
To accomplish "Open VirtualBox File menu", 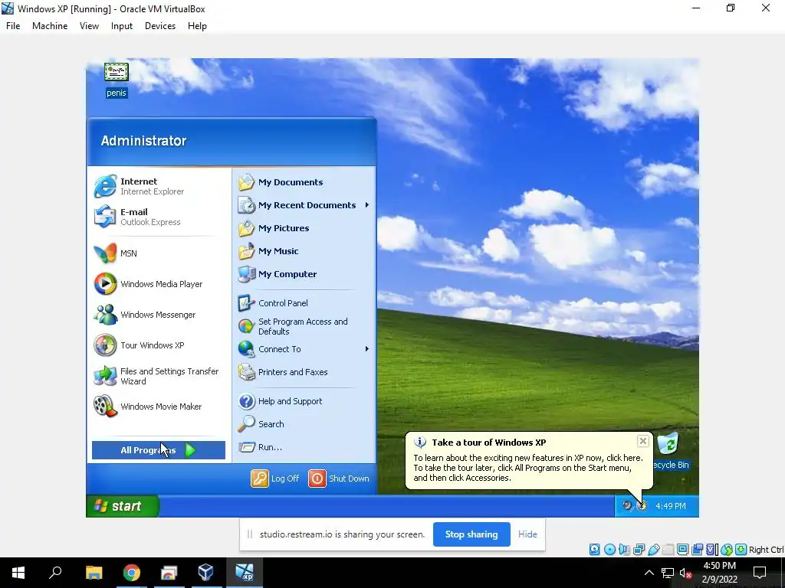I will click(13, 26).
